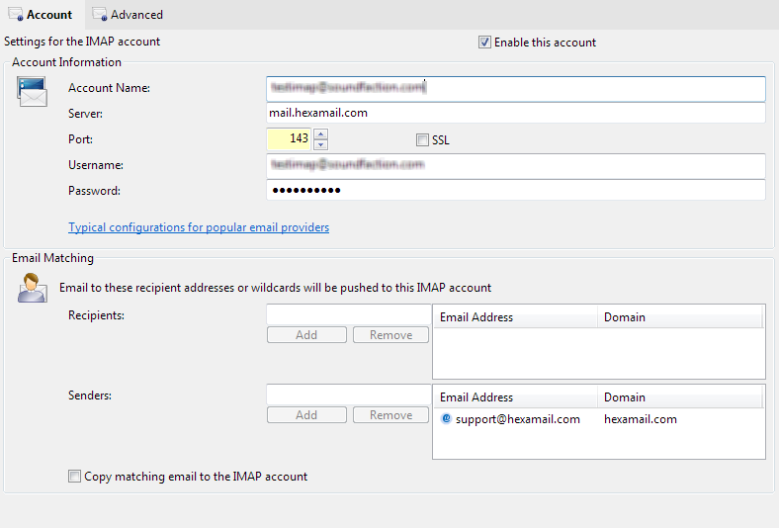Switch to the Advanced tab
This screenshot has width=779, height=528.
(127, 15)
